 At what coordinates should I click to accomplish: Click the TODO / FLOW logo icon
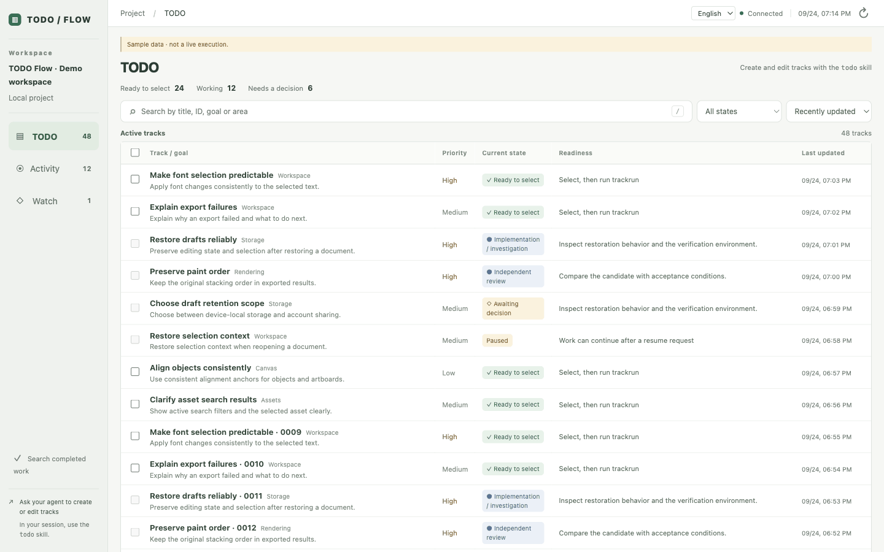15,20
